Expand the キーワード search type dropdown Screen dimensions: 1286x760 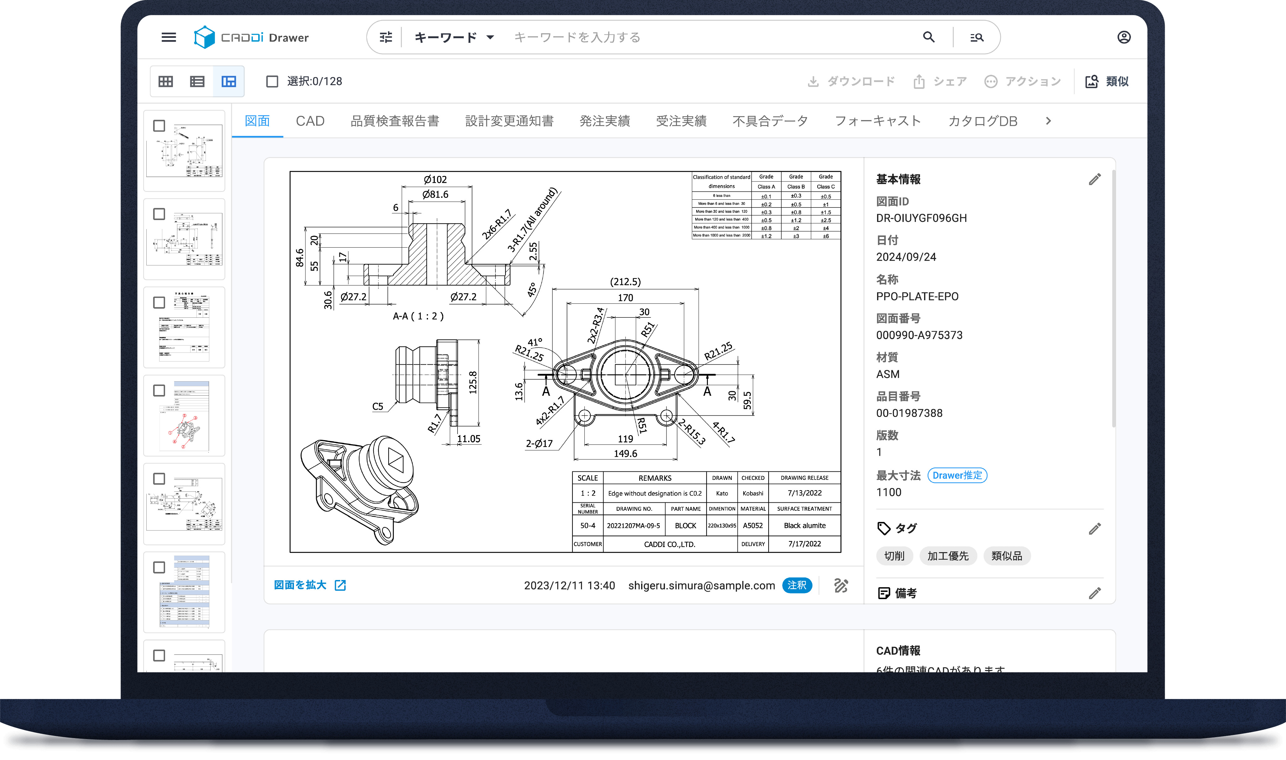(454, 37)
